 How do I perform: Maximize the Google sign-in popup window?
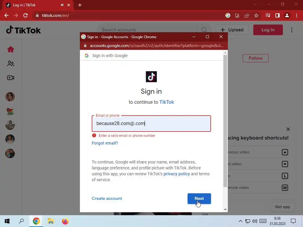click(207, 37)
